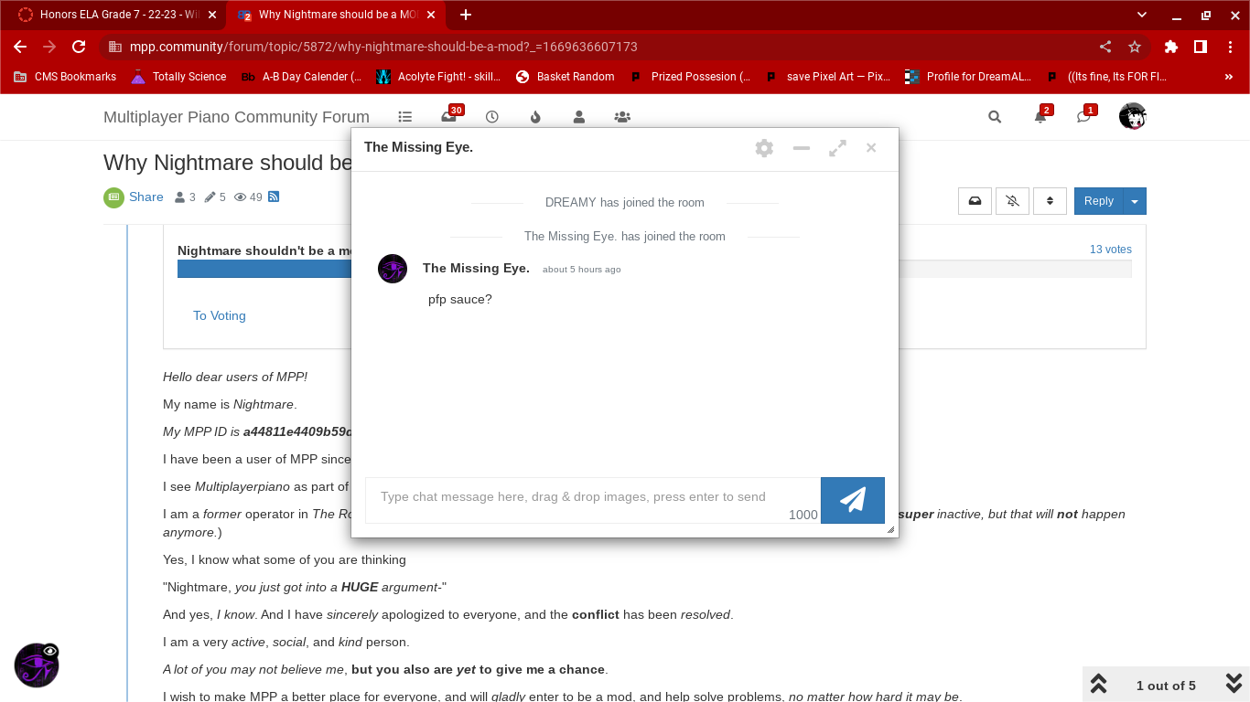This screenshot has height=702, width=1250.
Task: Open browser extensions puzzle icon
Action: pyautogui.click(x=1171, y=47)
